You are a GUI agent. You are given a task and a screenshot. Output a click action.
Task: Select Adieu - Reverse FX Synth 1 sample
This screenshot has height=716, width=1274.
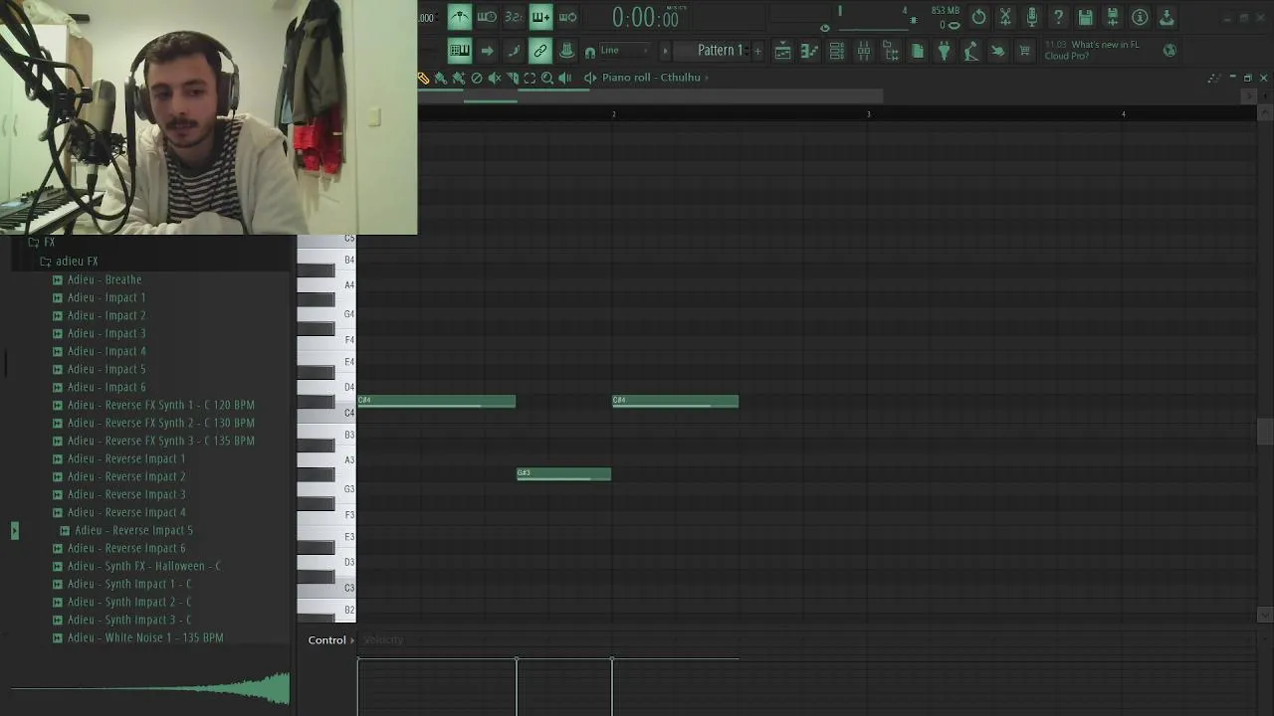pos(161,405)
